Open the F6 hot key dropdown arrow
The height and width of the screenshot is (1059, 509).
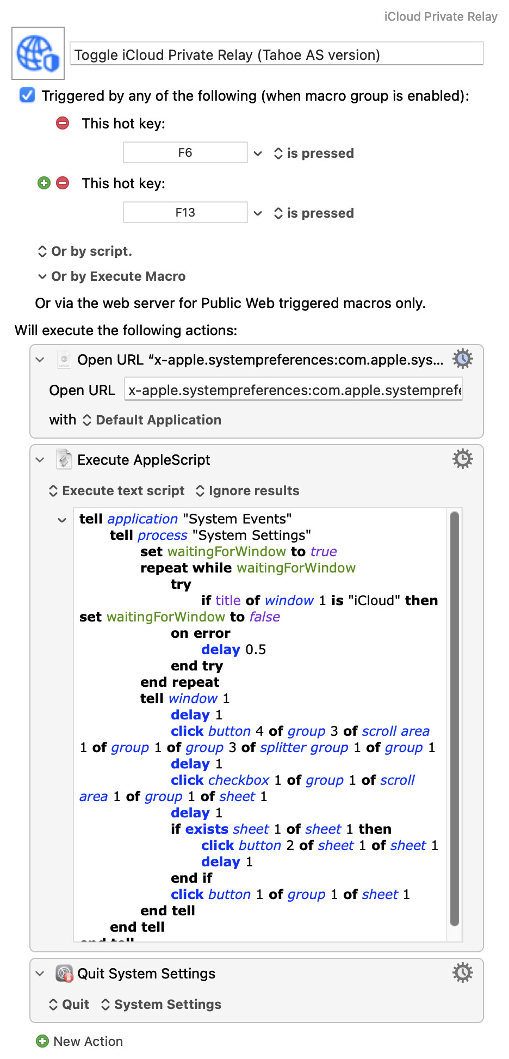pos(258,153)
